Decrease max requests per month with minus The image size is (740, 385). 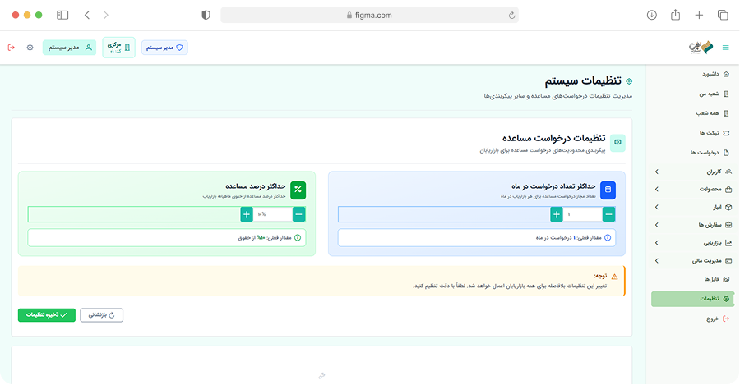(x=608, y=214)
